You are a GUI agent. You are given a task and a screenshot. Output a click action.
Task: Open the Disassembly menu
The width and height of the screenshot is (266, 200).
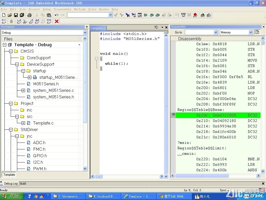pyautogui.click(x=62, y=9)
